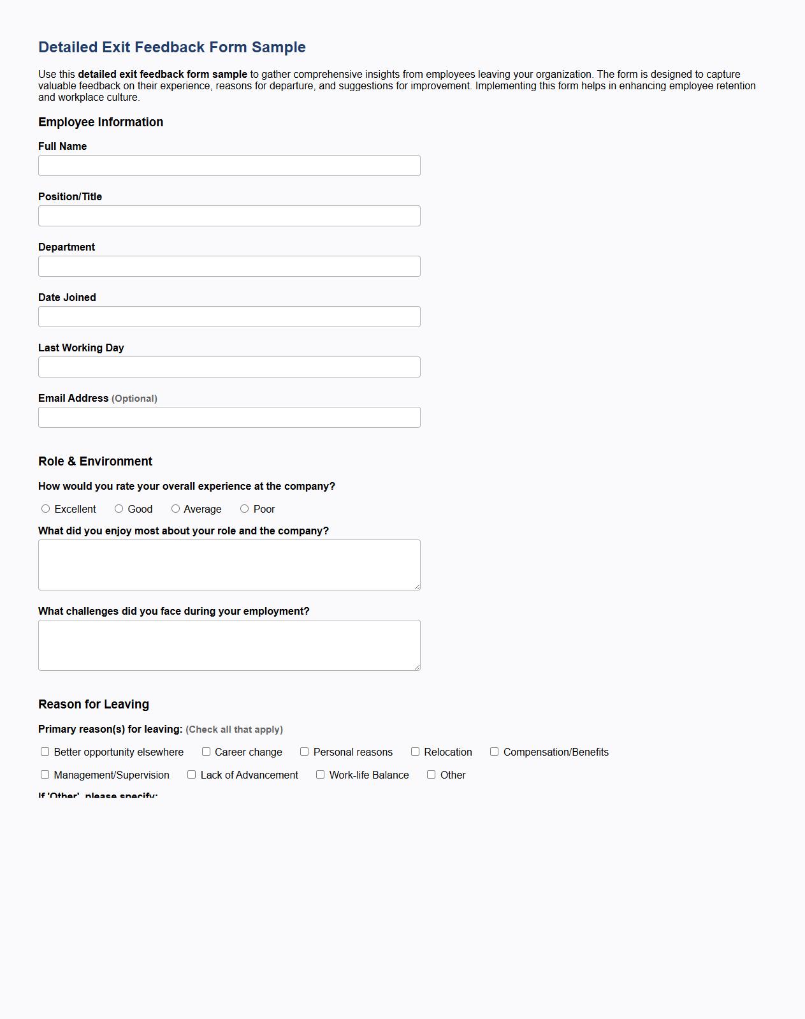Check the Management/Supervision checkbox
This screenshot has height=1019, width=805.
(45, 774)
